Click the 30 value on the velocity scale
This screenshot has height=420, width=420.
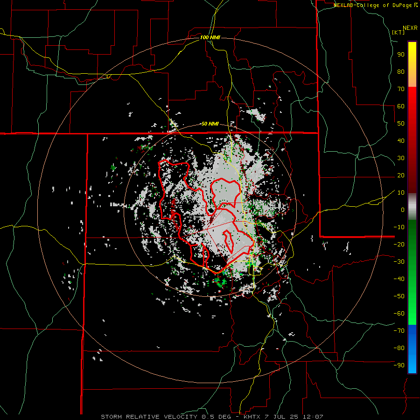[x=401, y=158]
